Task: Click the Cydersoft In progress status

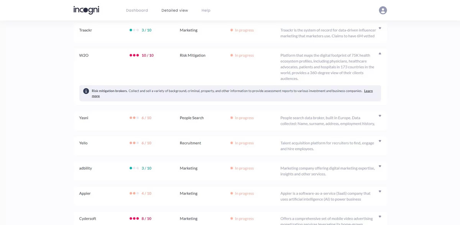Action: [242, 218]
